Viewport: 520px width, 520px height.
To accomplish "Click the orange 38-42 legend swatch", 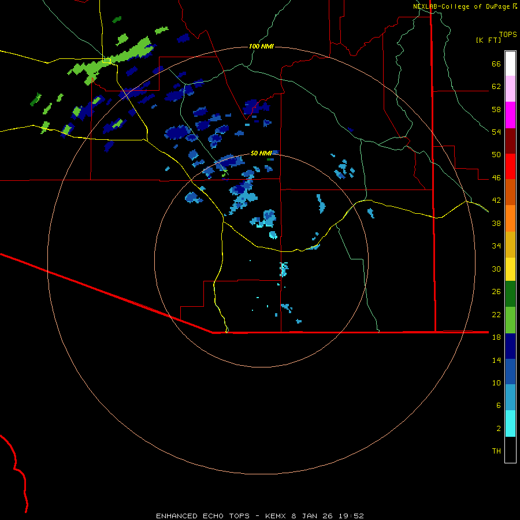I will point(510,218).
